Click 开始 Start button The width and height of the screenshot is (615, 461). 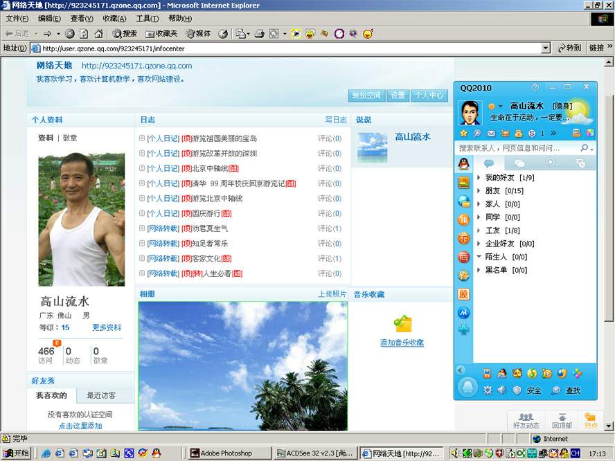(16, 453)
